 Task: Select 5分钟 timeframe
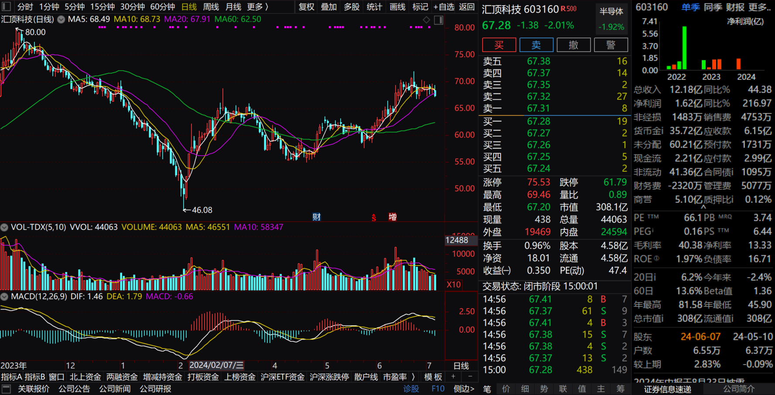click(75, 7)
